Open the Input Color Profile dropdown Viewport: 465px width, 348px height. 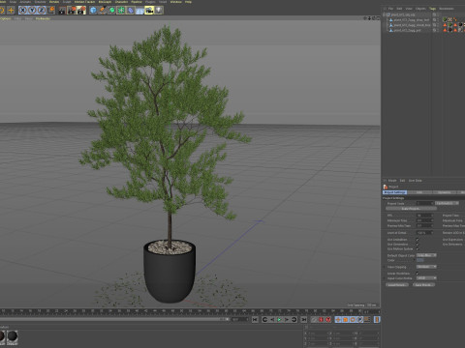pyautogui.click(x=426, y=278)
